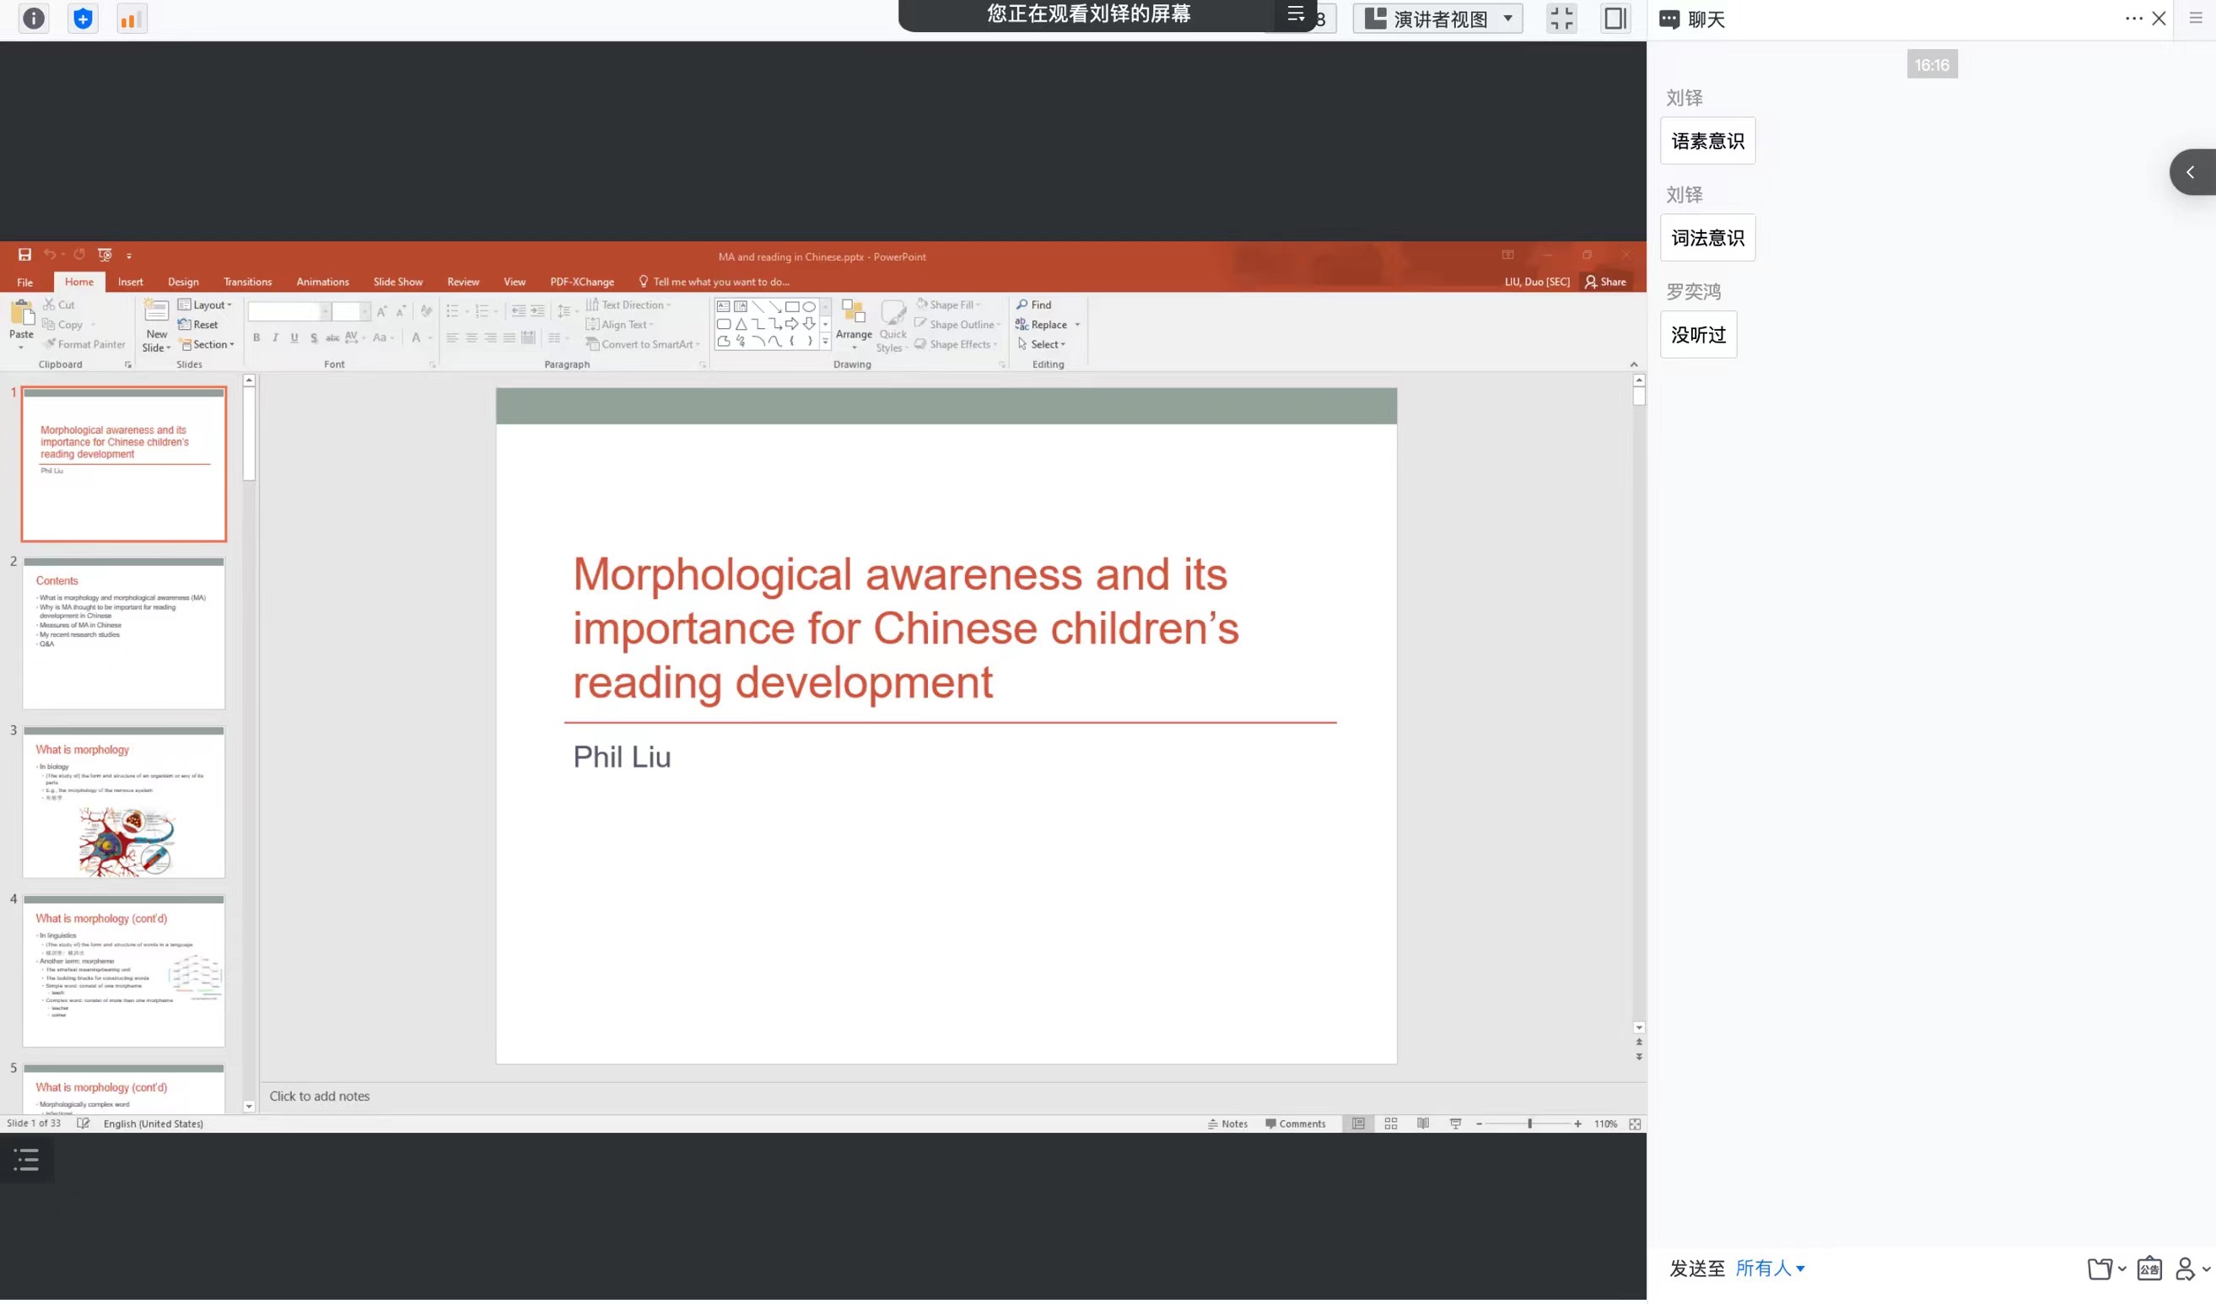Toggle the Notes pane in status bar
The height and width of the screenshot is (1304, 2216).
tap(1228, 1125)
